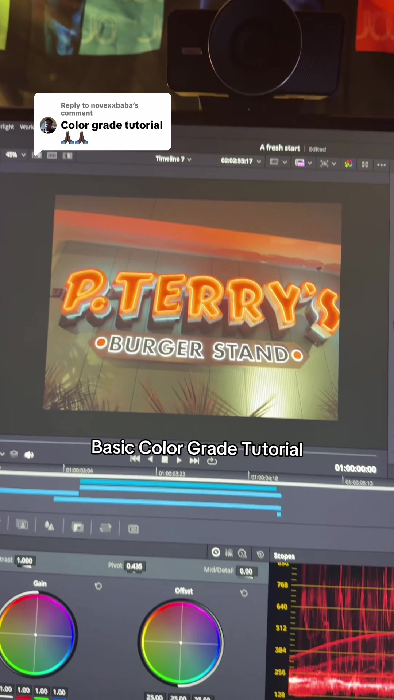Jump to last frame with skip-forward button
The width and height of the screenshot is (394, 700).
(194, 461)
